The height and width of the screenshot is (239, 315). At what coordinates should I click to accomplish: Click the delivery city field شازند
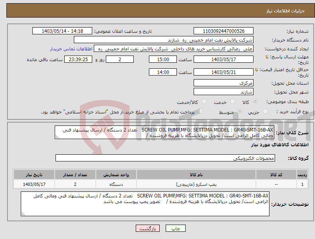224,92
